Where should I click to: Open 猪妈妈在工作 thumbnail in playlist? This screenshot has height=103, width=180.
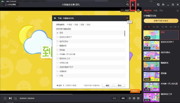point(151,98)
